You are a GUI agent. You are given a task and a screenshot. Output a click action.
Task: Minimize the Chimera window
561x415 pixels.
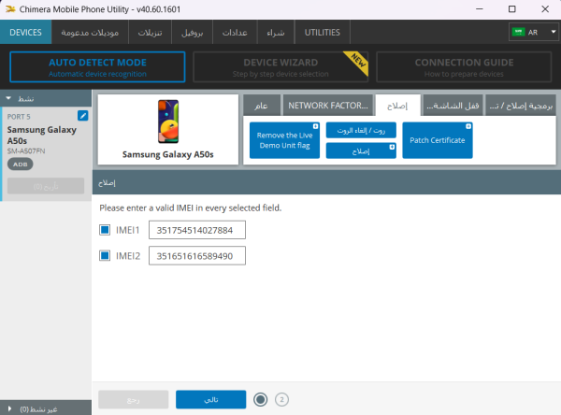click(x=480, y=9)
